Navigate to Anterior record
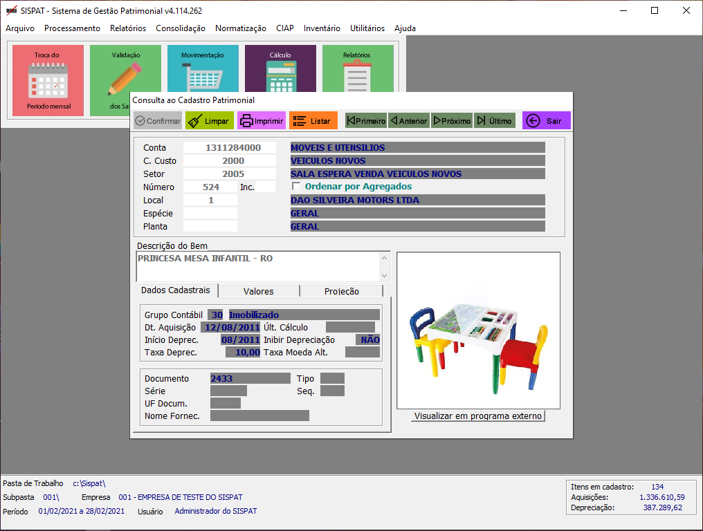 point(408,121)
